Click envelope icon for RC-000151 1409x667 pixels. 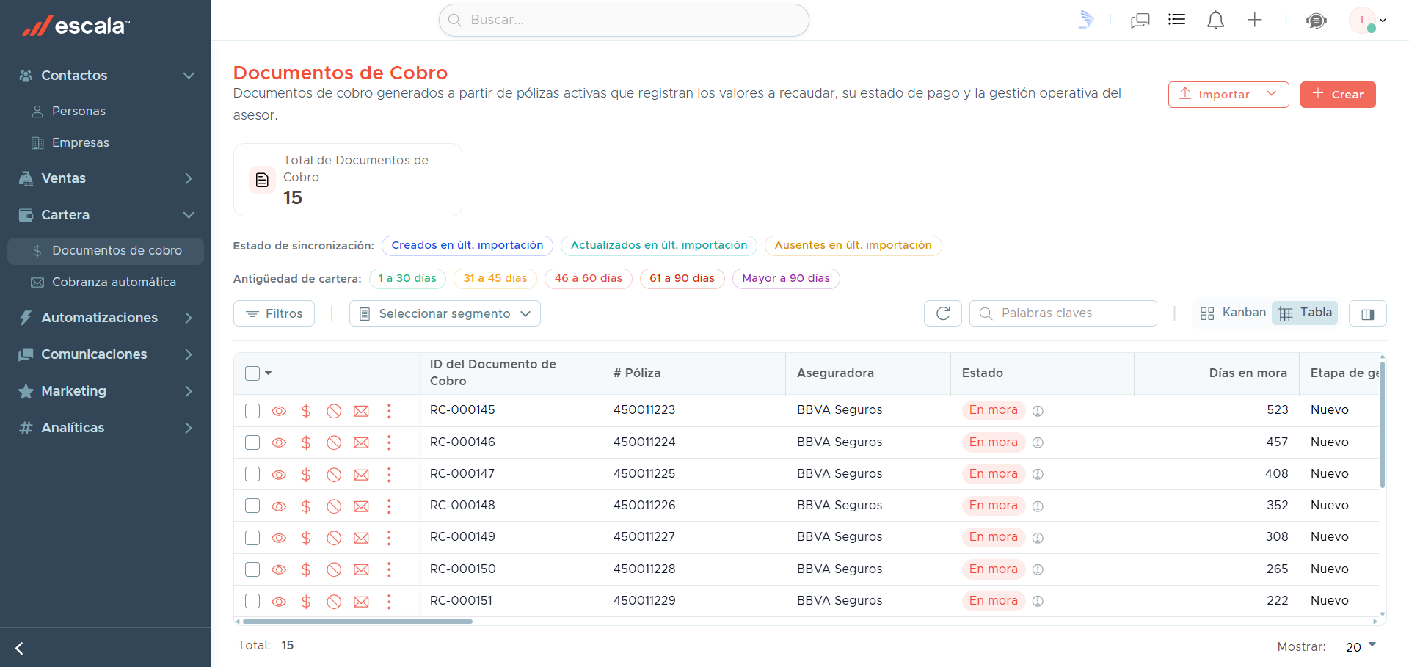[x=361, y=602]
